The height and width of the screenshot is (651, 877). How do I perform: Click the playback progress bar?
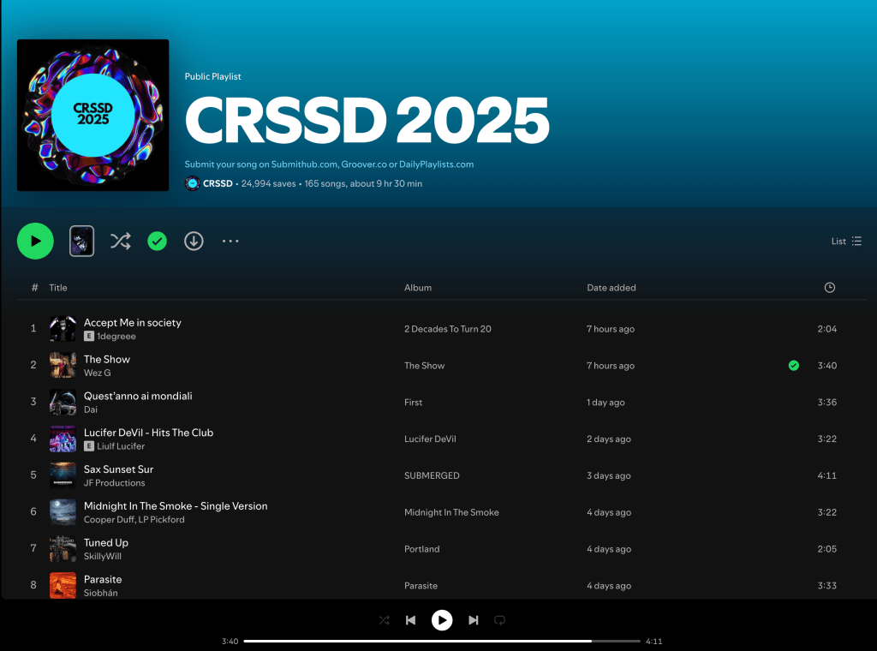click(x=442, y=642)
